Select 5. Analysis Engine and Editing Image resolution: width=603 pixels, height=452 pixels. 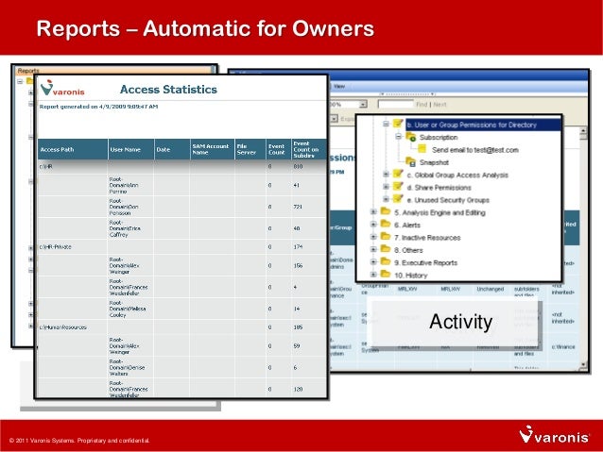click(439, 212)
